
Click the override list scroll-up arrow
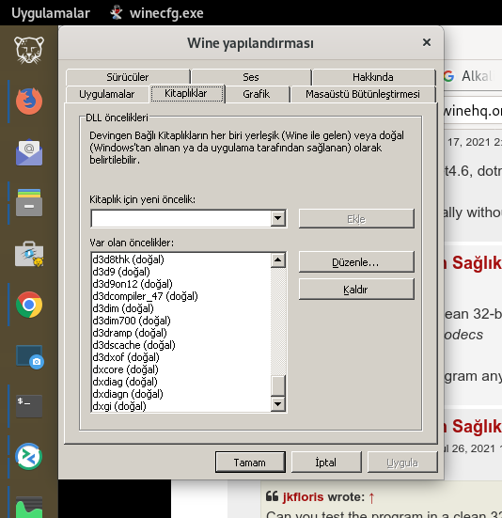[x=278, y=260]
